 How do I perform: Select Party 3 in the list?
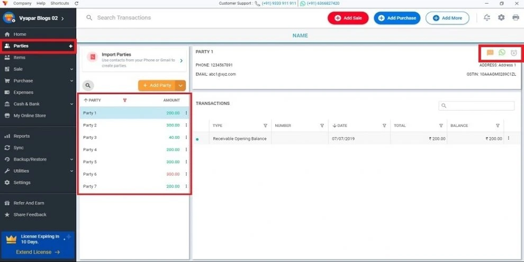pyautogui.click(x=134, y=137)
